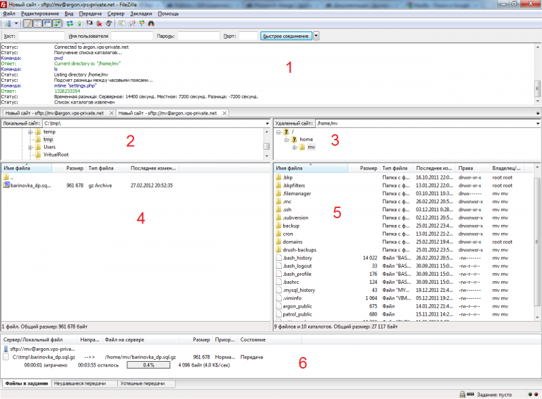The image size is (542, 399).
Task: Open the directory listing filters icon
Action: point(122,23)
